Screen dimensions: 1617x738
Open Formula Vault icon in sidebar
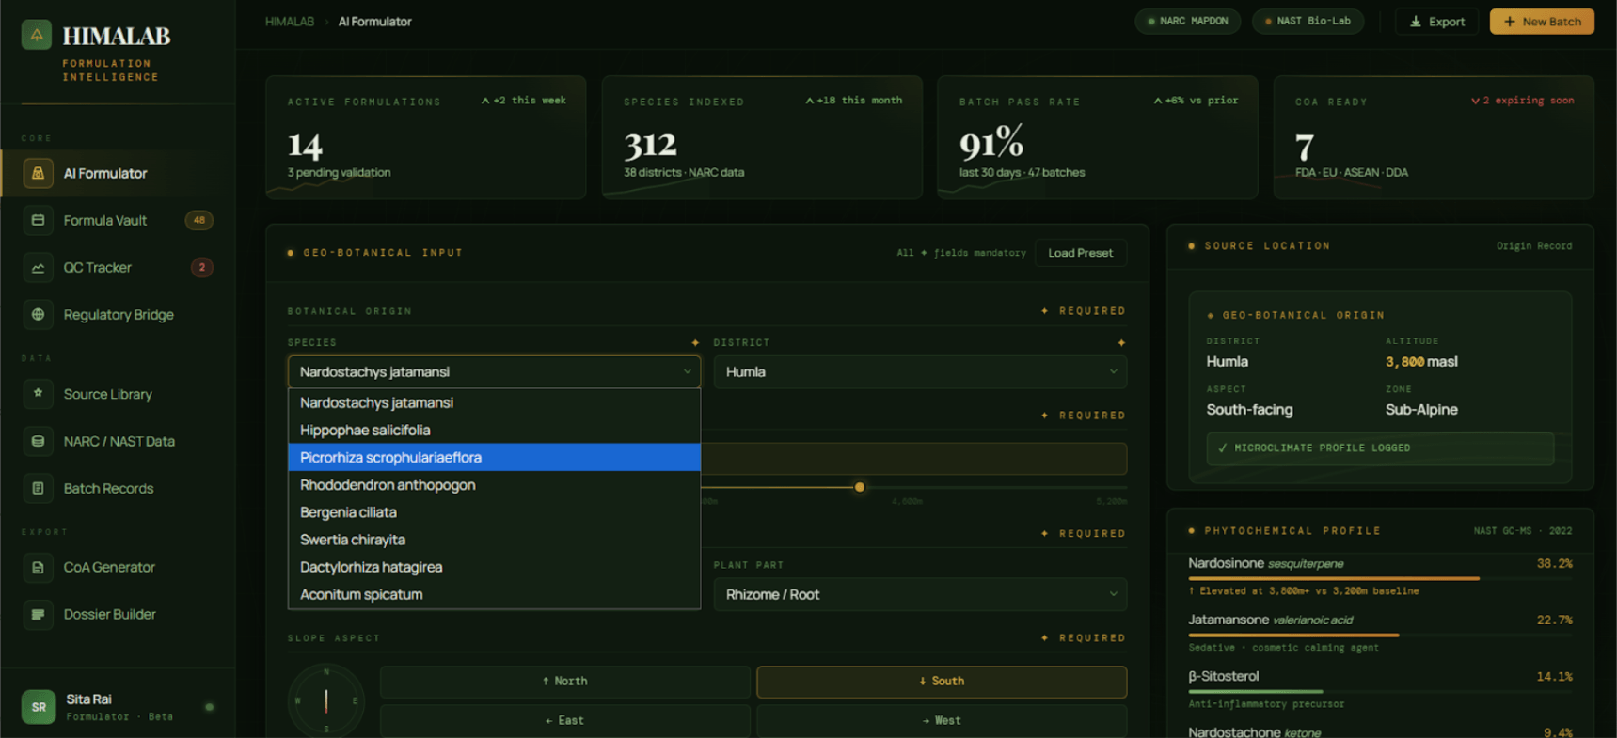point(38,221)
